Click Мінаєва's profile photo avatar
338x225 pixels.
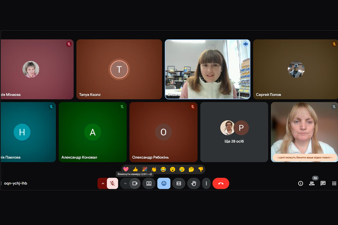pos(31,69)
